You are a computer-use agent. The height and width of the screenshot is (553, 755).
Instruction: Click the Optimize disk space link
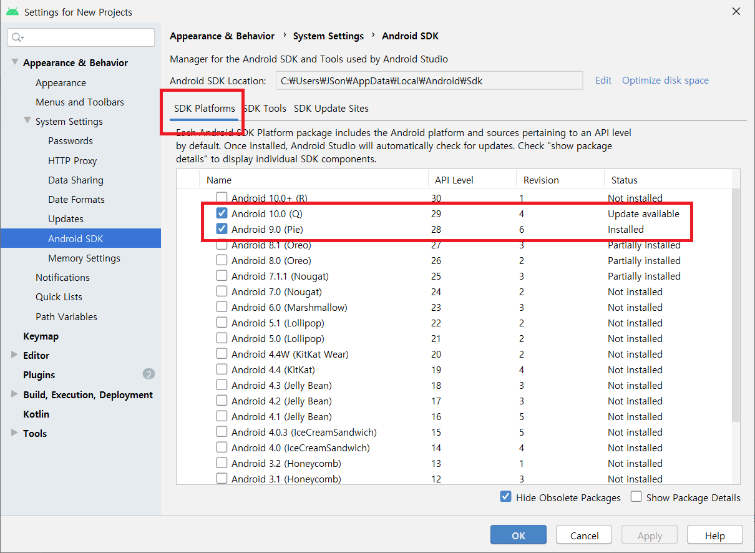665,80
